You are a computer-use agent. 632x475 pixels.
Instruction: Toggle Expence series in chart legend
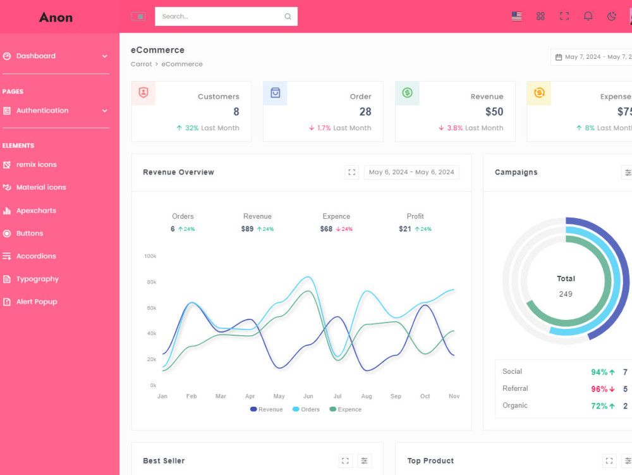coord(346,409)
